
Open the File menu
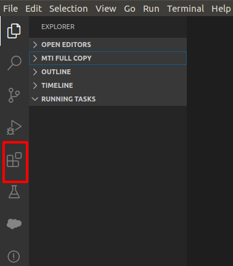click(x=10, y=9)
